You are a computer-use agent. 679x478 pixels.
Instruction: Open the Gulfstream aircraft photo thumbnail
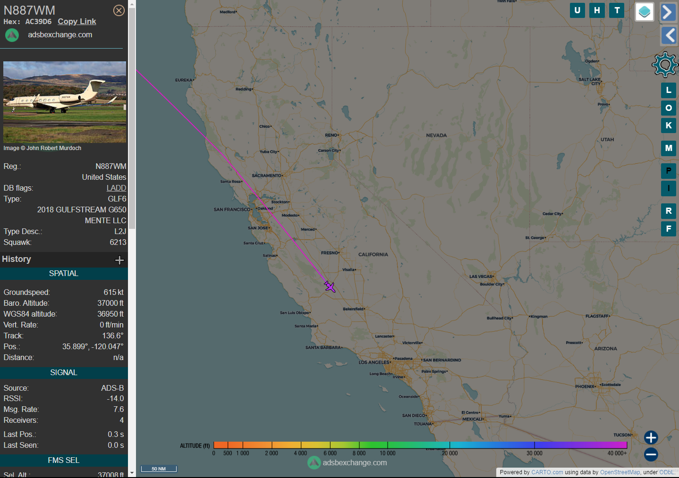(x=65, y=102)
